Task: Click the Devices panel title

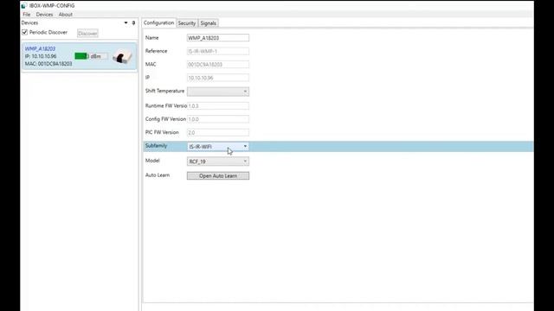Action: [29, 23]
